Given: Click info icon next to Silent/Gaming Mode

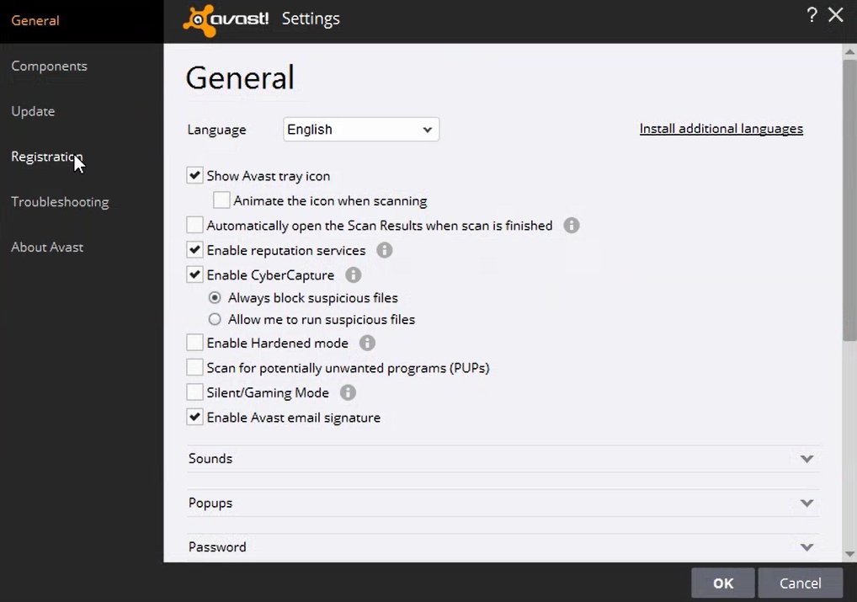Looking at the screenshot, I should (x=348, y=392).
